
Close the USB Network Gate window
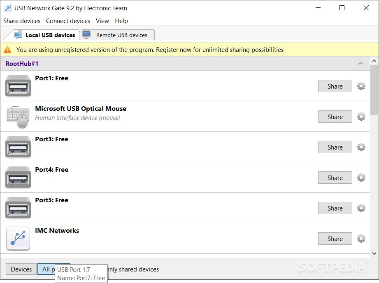click(366, 8)
